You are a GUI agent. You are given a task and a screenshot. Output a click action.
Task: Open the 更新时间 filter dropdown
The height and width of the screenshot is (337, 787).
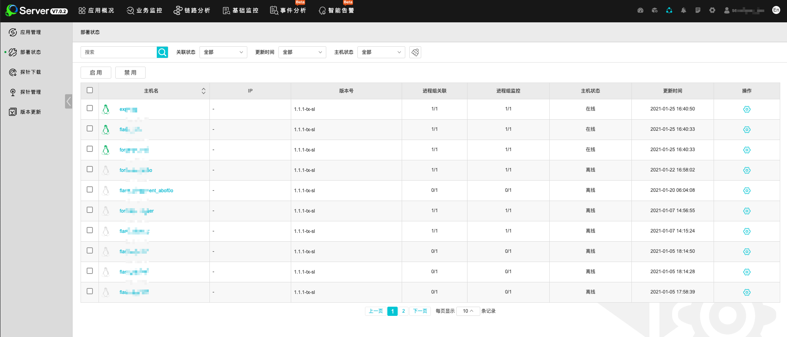coord(302,52)
